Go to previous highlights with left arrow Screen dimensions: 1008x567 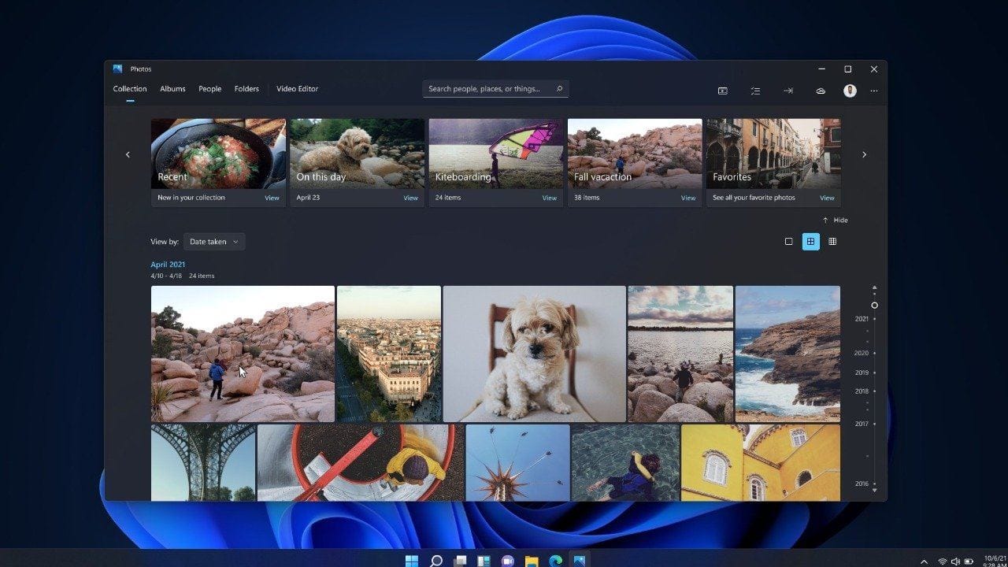tap(128, 154)
